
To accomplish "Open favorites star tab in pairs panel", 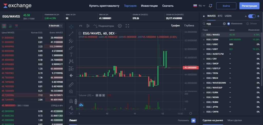I will tap(204, 16).
